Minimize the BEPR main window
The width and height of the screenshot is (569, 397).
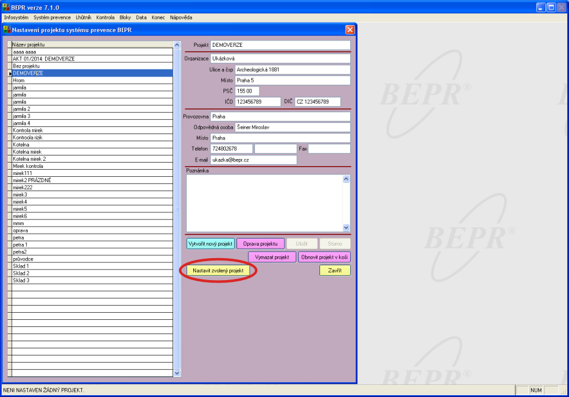(x=541, y=7)
